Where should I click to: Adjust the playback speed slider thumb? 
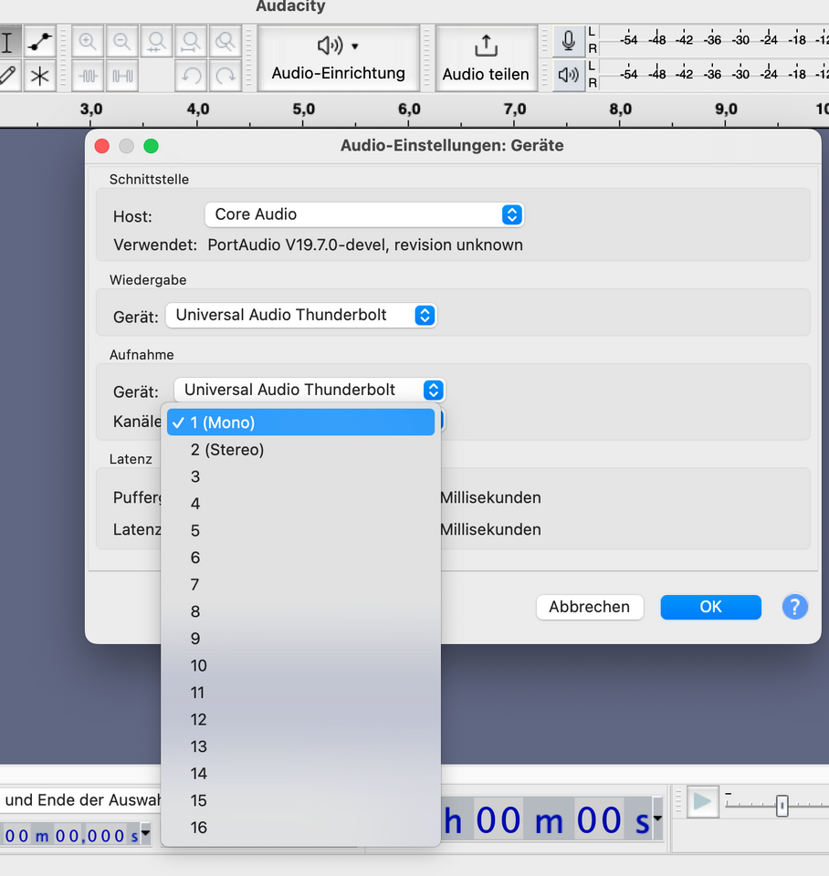tap(782, 806)
